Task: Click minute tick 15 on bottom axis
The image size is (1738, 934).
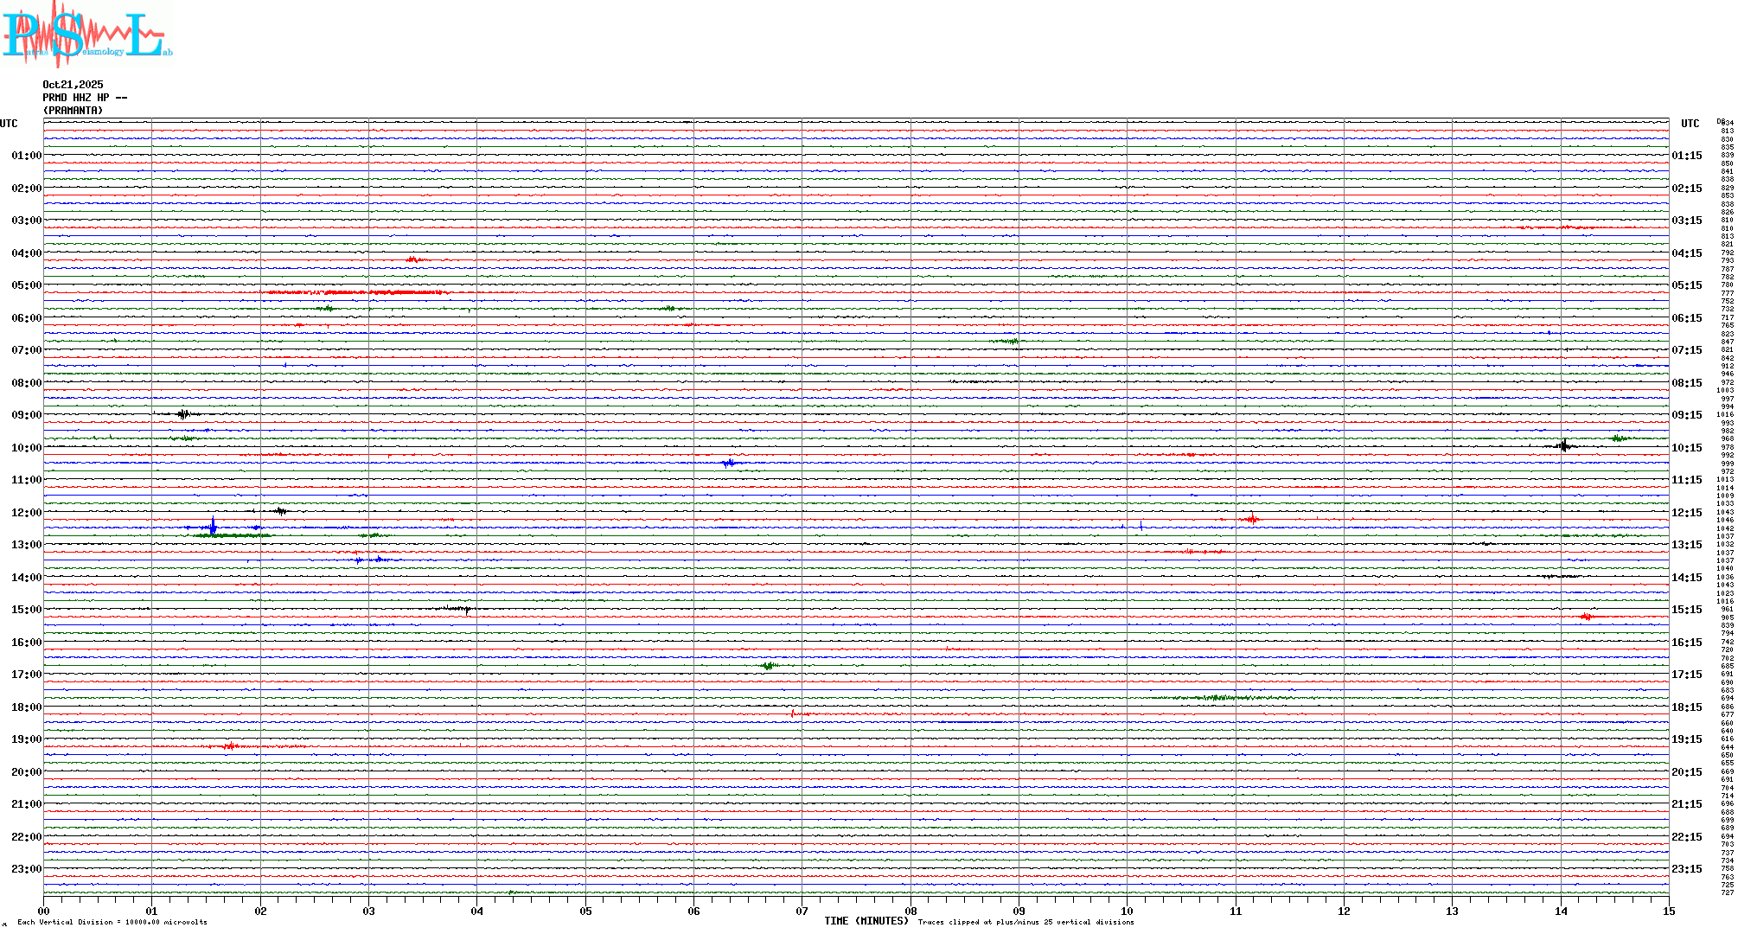Action: [x=1668, y=912]
